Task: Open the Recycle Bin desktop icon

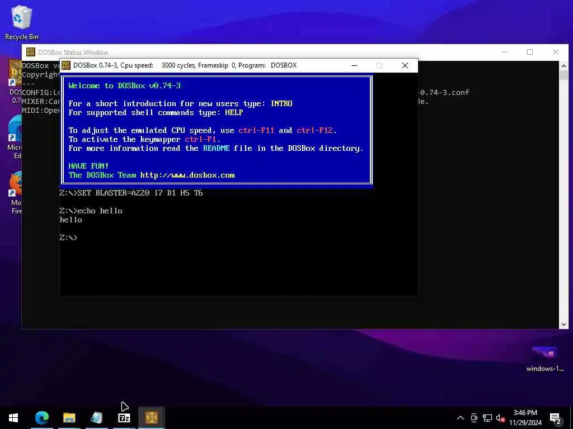Action: pyautogui.click(x=22, y=22)
